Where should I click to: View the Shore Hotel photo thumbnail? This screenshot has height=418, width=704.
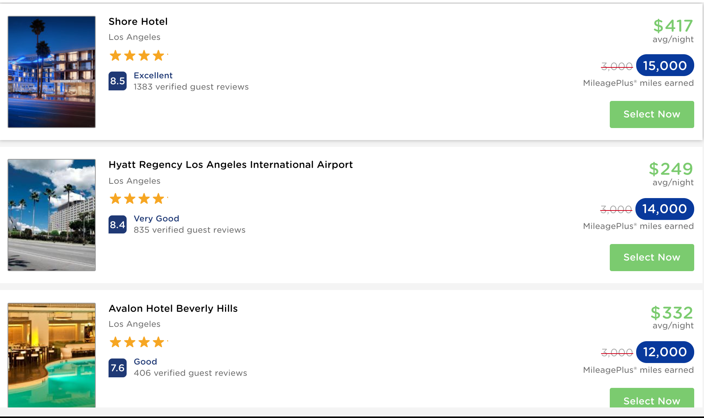point(52,72)
